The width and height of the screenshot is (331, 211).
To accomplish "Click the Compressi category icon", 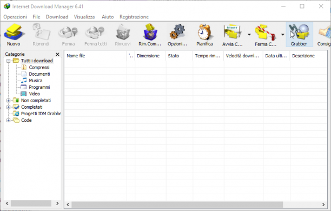I will (24, 68).
